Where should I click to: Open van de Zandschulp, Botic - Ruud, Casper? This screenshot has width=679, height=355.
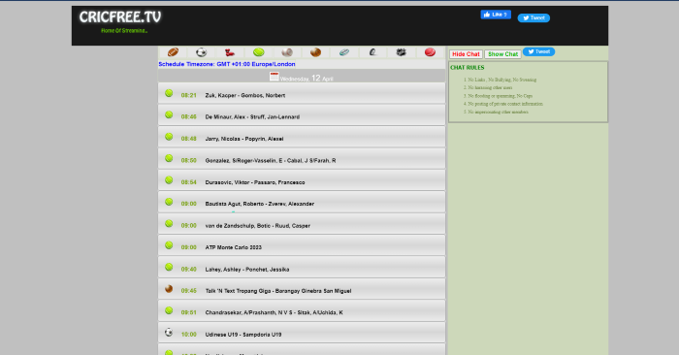click(258, 226)
